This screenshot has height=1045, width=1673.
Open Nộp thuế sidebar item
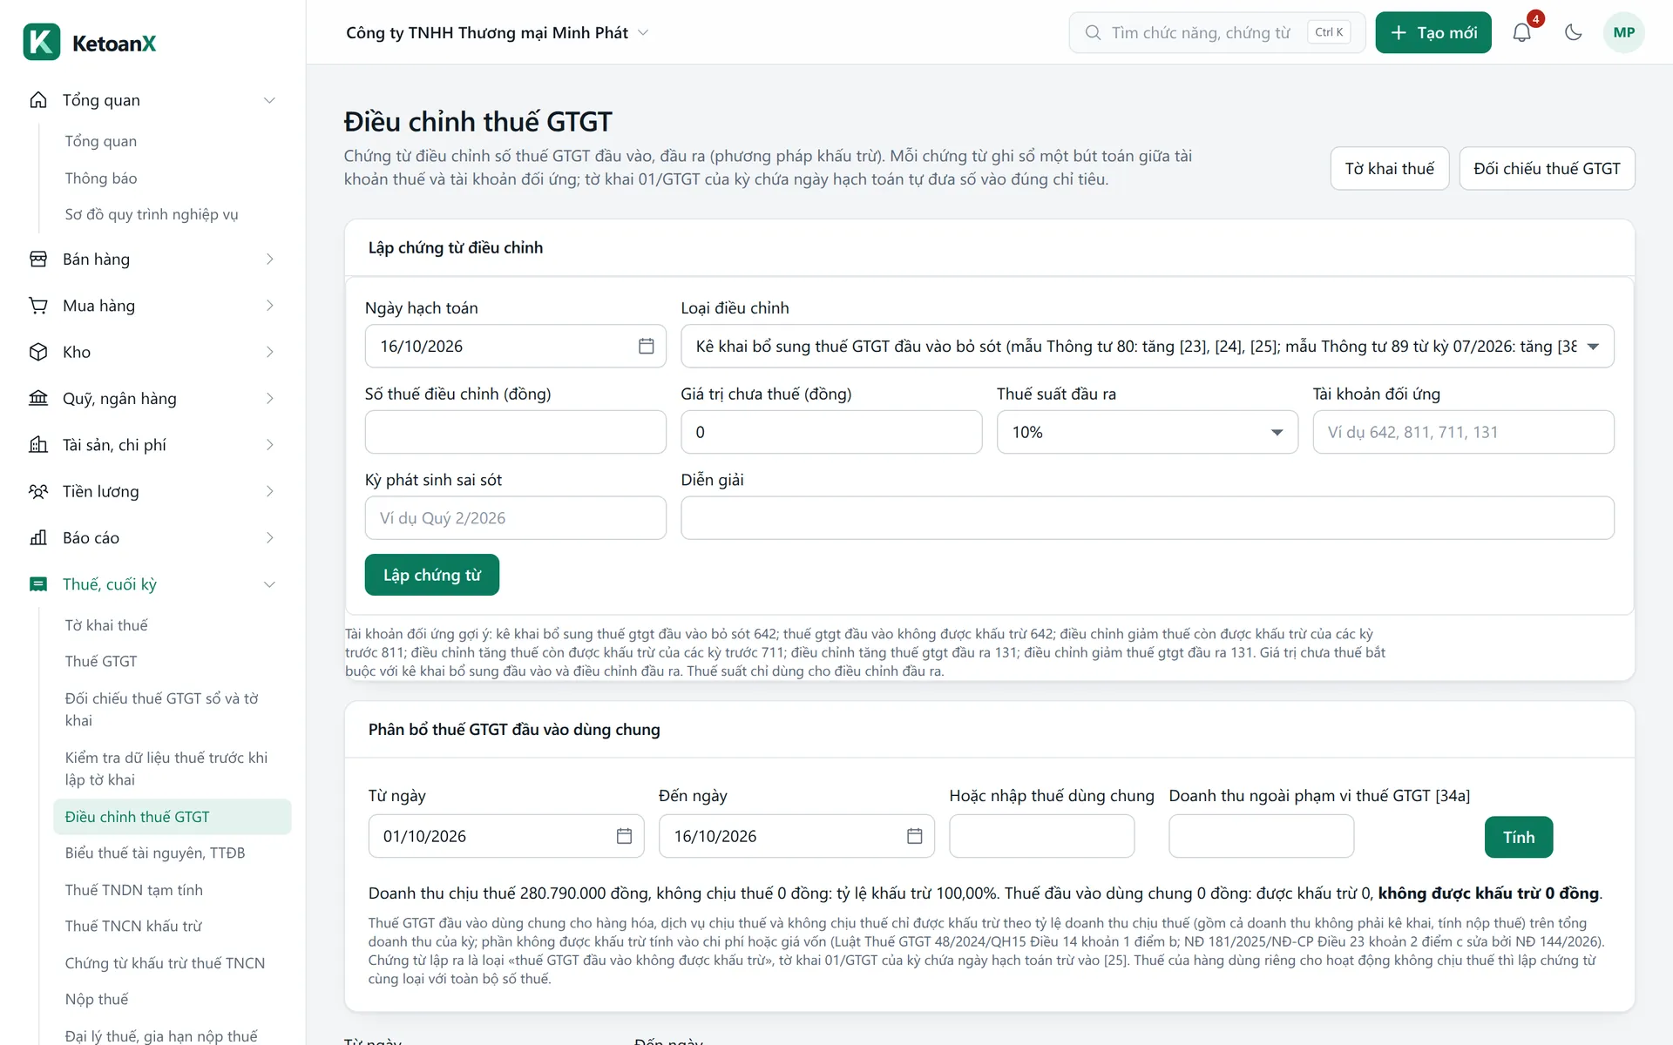(x=97, y=999)
